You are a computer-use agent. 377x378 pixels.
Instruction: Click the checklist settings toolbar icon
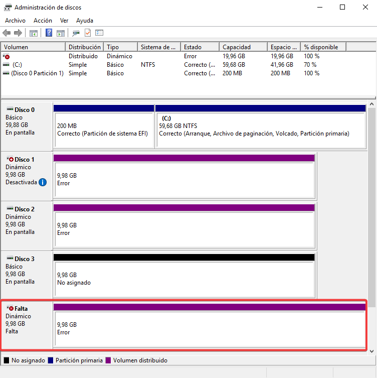pos(99,33)
